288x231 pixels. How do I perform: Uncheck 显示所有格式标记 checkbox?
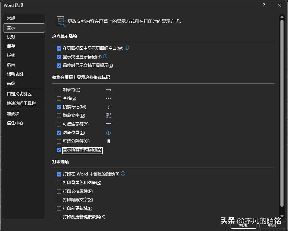click(x=59, y=150)
